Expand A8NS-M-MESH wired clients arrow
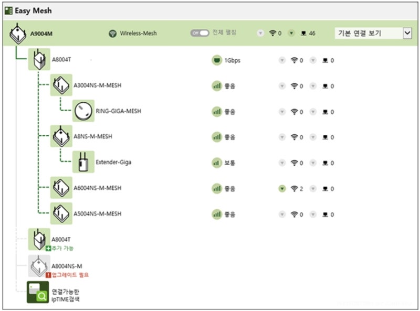Viewport: 420px width, 311px height. [x=313, y=137]
